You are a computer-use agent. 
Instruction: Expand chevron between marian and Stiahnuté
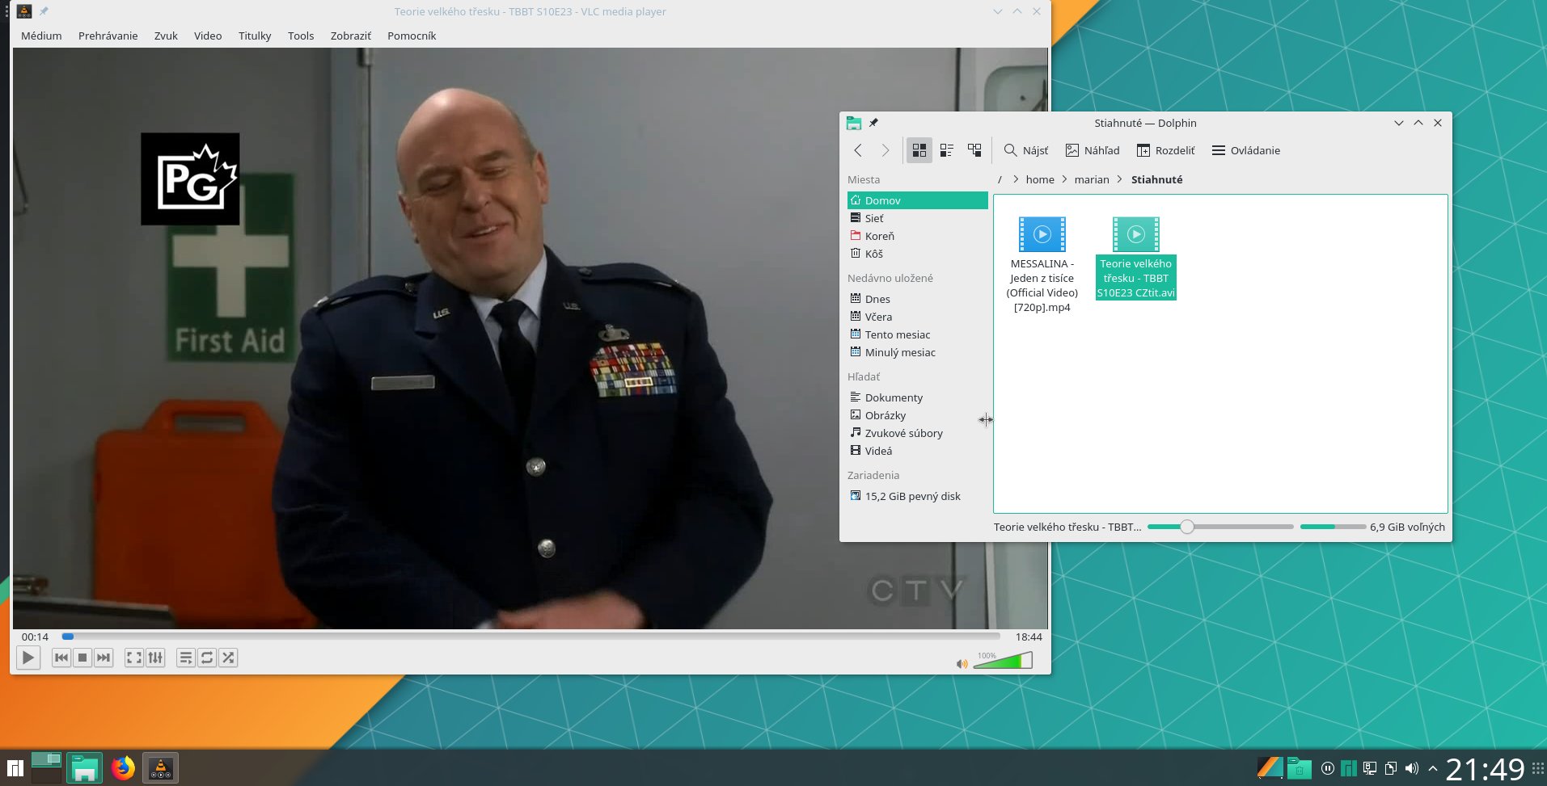tap(1119, 179)
